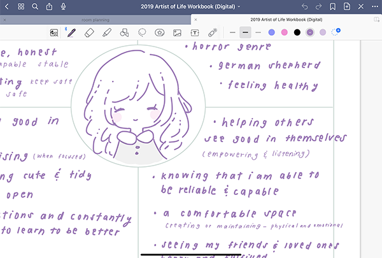Open the add page menu

pos(346,6)
